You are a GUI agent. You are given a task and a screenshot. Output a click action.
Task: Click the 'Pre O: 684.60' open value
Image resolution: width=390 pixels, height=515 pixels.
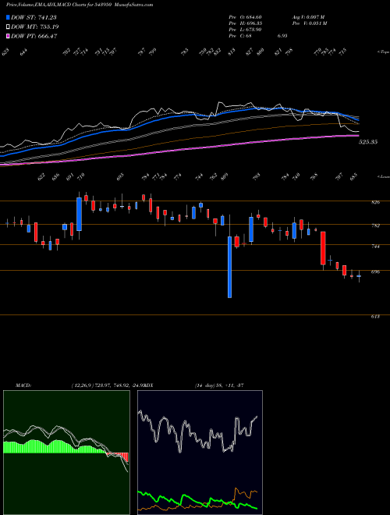point(245,16)
